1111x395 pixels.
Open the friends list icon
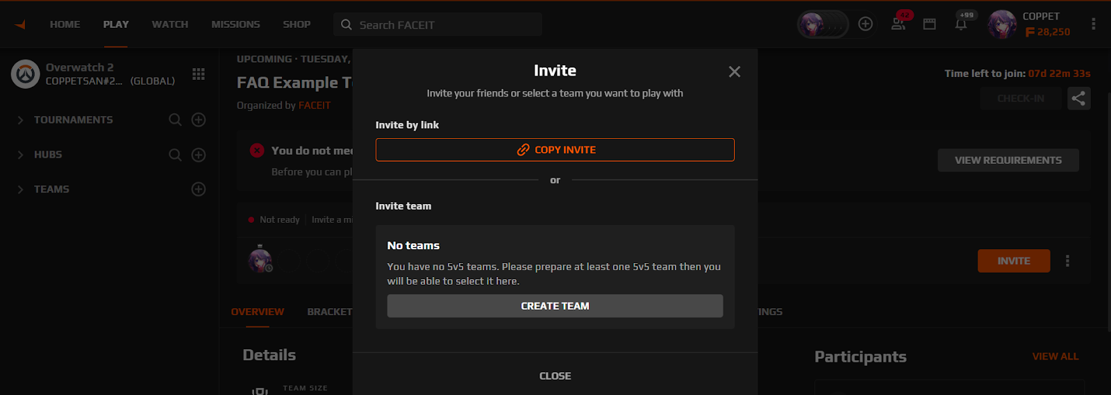(x=899, y=24)
